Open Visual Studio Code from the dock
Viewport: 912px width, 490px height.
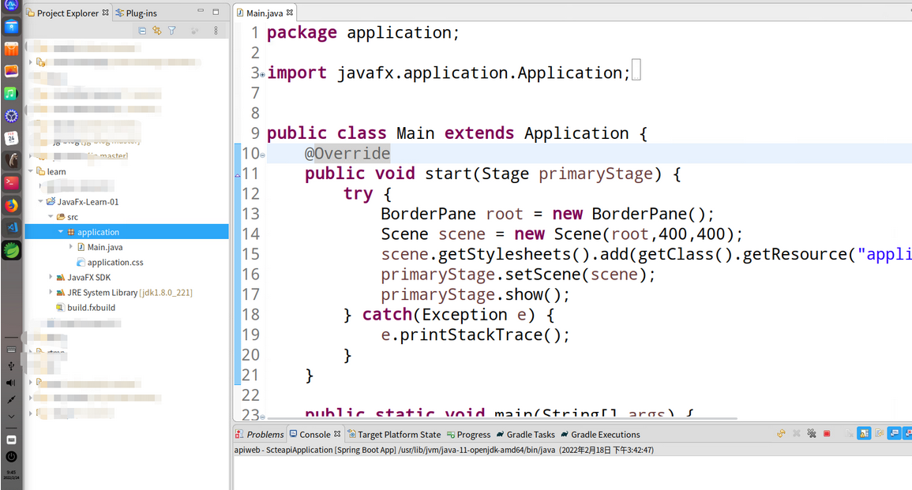(x=11, y=227)
